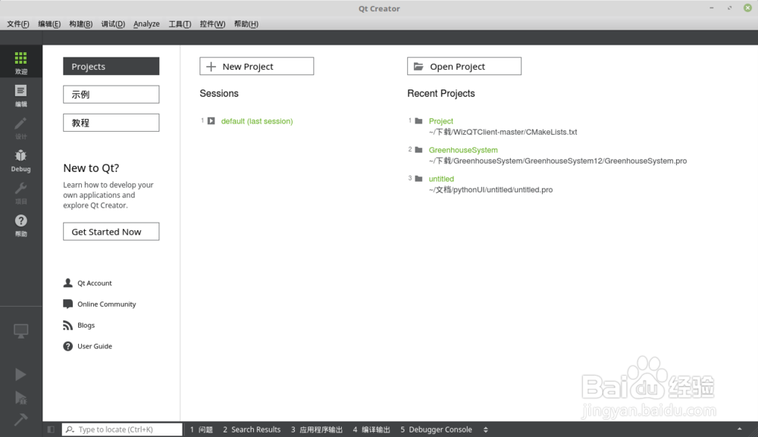Open the output panes selector arrows
The height and width of the screenshot is (437, 758).
486,429
